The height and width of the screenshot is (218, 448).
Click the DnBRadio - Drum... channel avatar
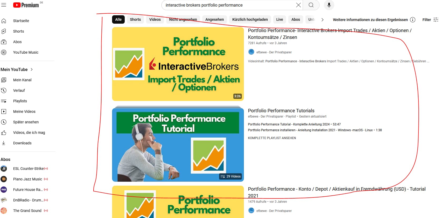[x=4, y=200]
